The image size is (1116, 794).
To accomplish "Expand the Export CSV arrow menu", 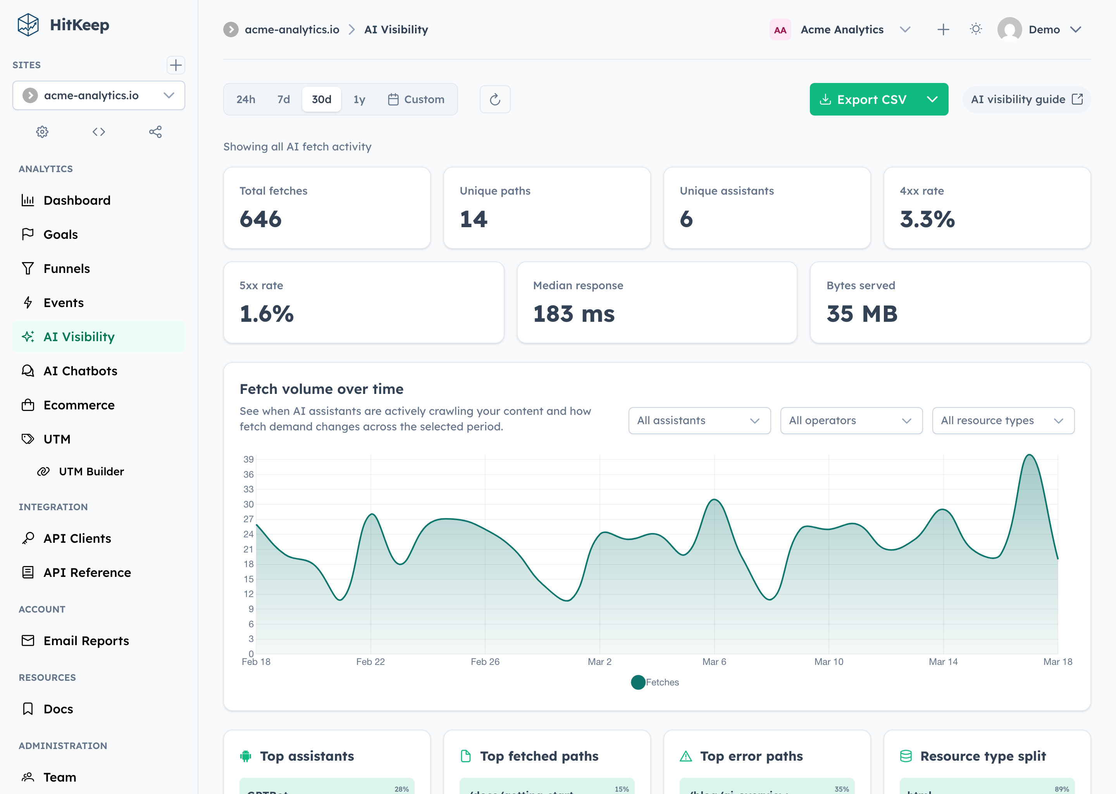I will 932,100.
